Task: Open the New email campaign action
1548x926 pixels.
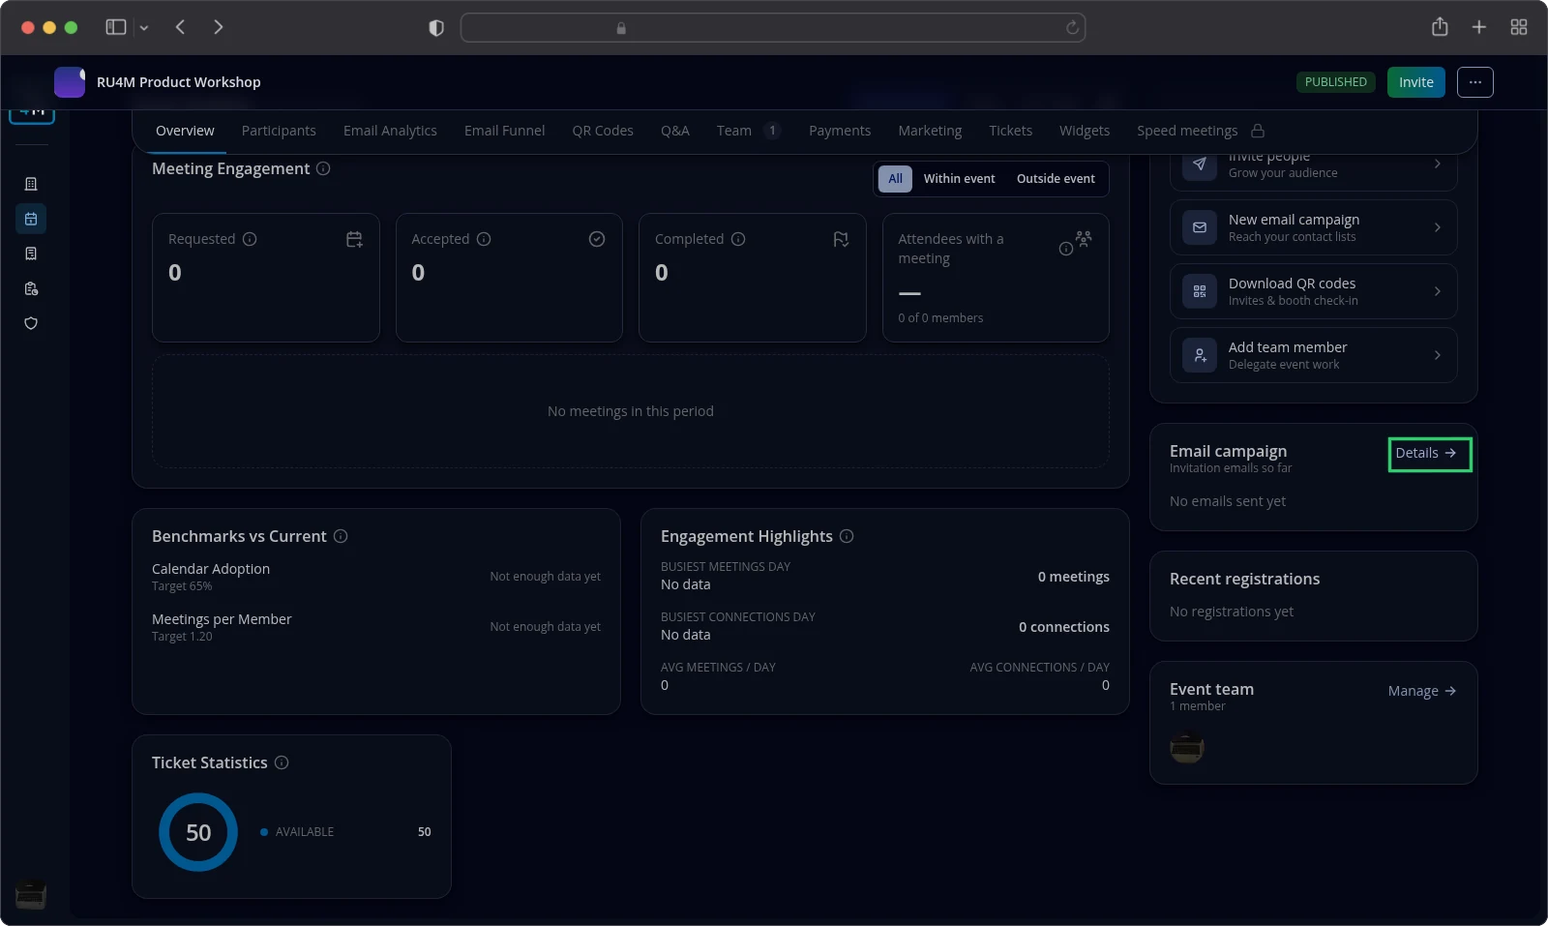Action: 1313,227
